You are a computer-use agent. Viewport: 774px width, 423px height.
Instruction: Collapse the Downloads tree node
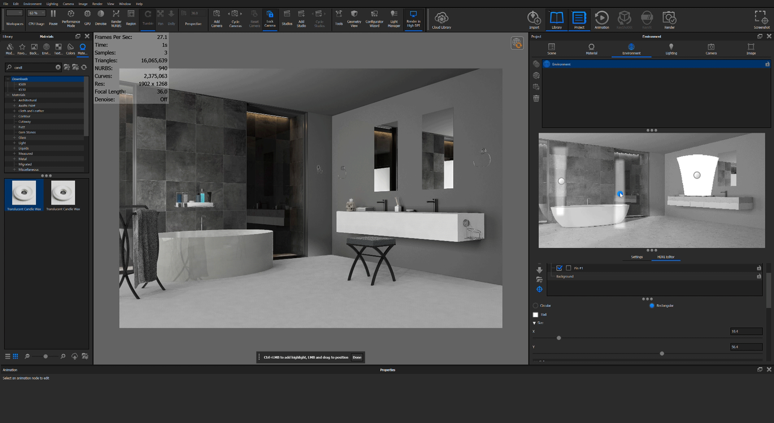tap(8, 79)
